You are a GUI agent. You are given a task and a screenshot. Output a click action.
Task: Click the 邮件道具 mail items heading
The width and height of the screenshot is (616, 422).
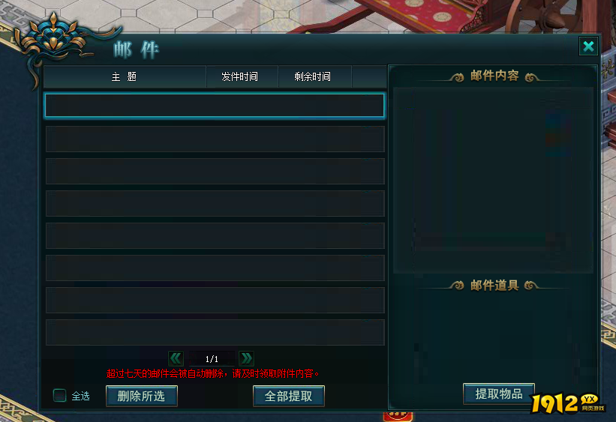click(x=494, y=286)
